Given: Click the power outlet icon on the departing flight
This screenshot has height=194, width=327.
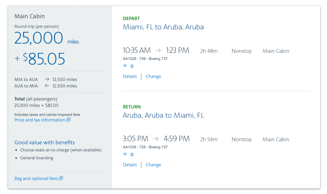Looking at the screenshot, I should 132,66.
